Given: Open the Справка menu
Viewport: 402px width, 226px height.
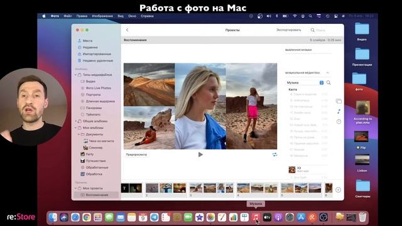Looking at the screenshot, I should (x=147, y=16).
